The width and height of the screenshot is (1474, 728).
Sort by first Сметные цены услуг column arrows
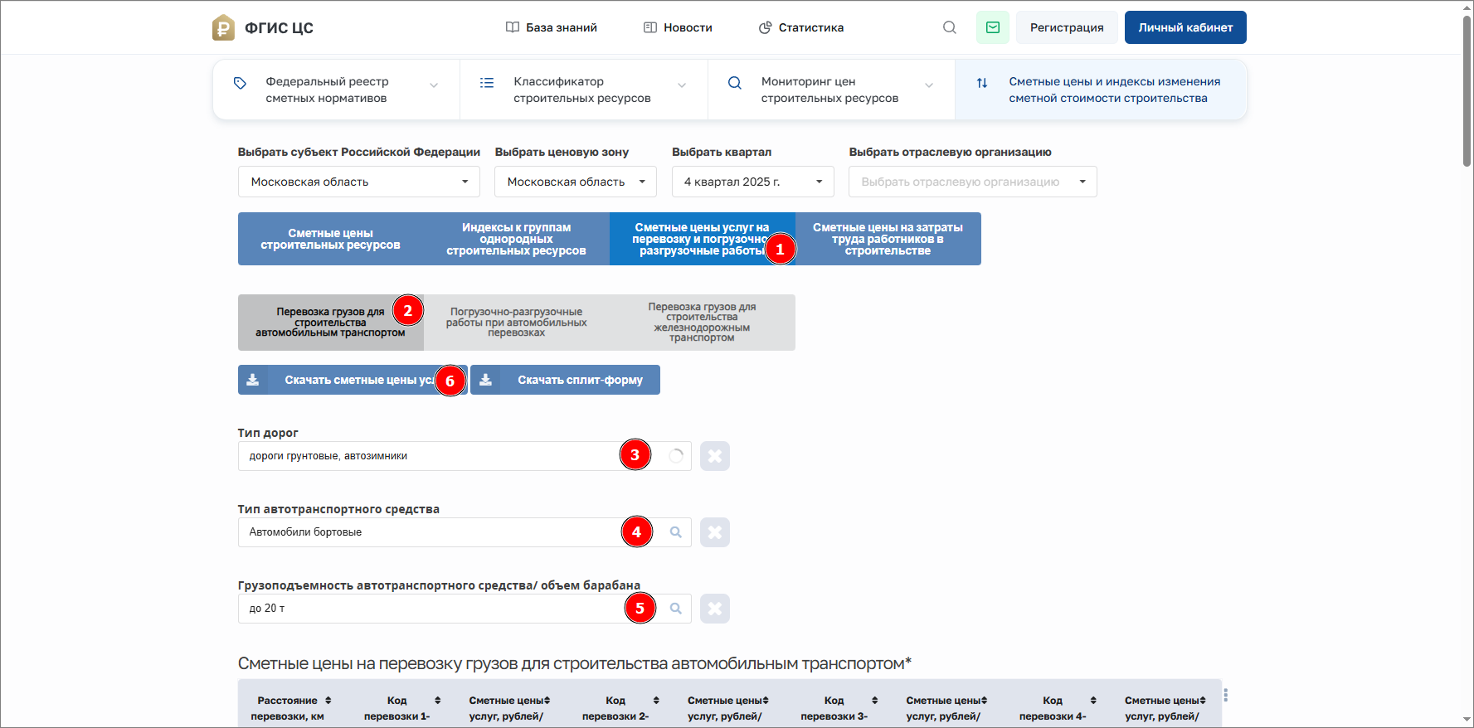click(x=547, y=701)
